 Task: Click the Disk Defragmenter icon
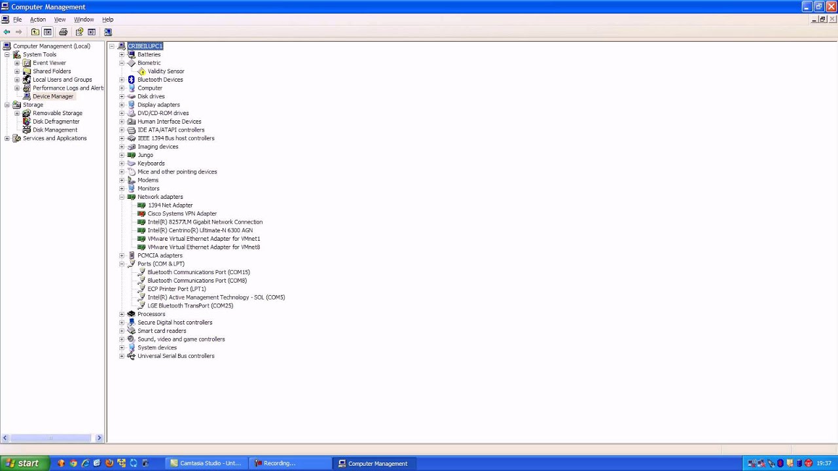pos(27,122)
